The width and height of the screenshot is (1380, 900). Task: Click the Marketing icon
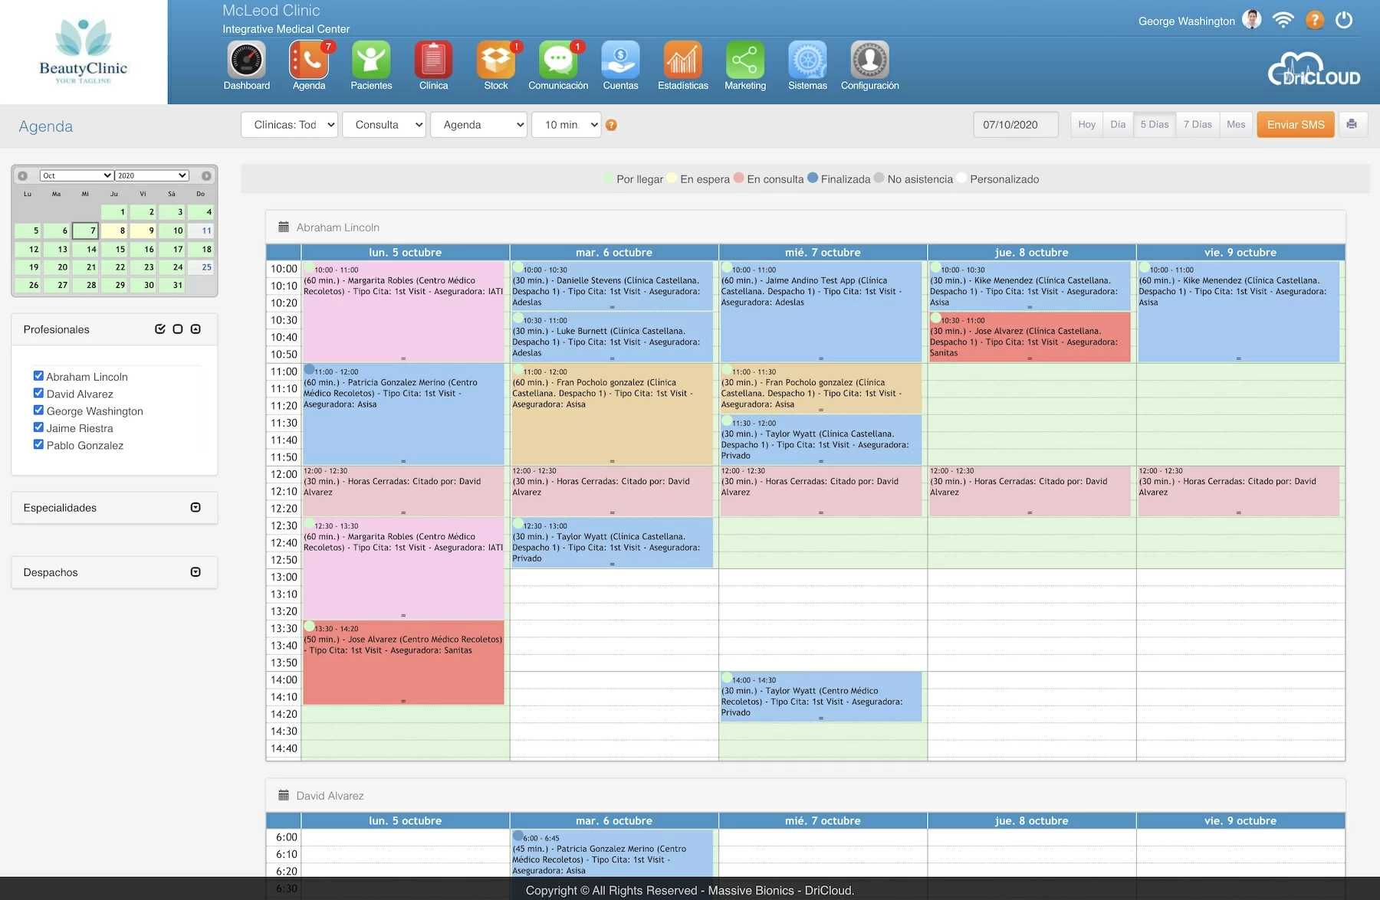[x=744, y=65]
